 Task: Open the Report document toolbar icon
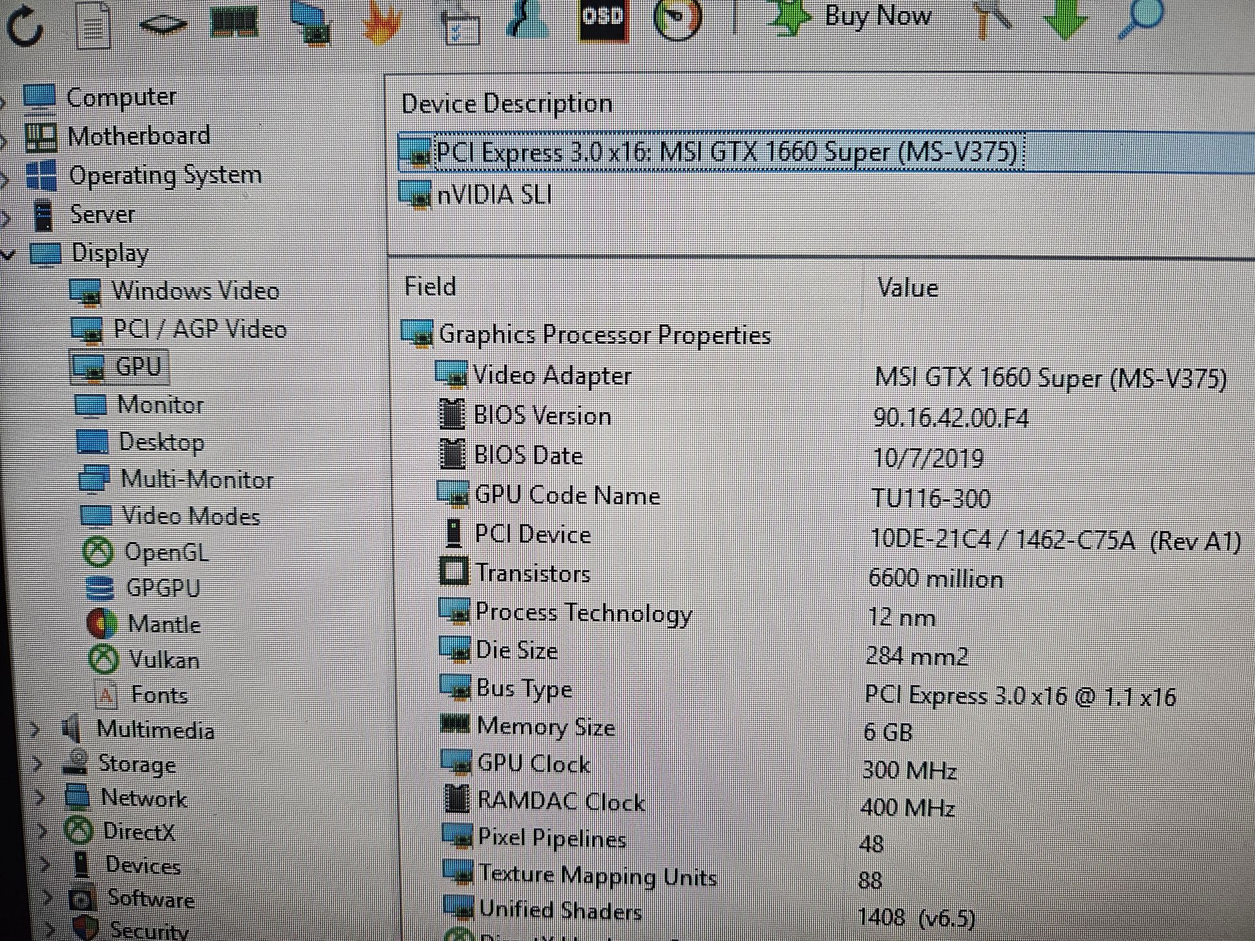point(93,24)
